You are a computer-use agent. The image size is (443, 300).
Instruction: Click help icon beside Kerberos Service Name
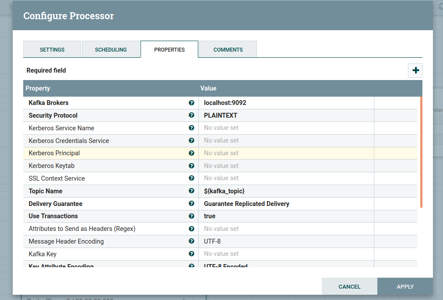[191, 128]
